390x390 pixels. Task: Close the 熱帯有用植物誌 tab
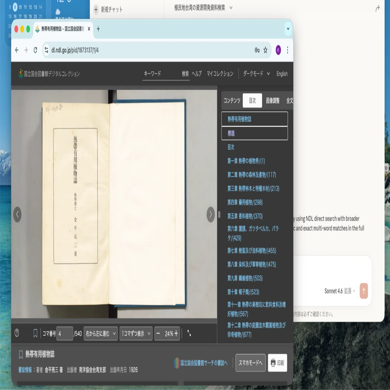coord(89,29)
